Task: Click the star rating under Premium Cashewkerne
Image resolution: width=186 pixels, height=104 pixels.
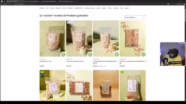Action: (69, 59)
